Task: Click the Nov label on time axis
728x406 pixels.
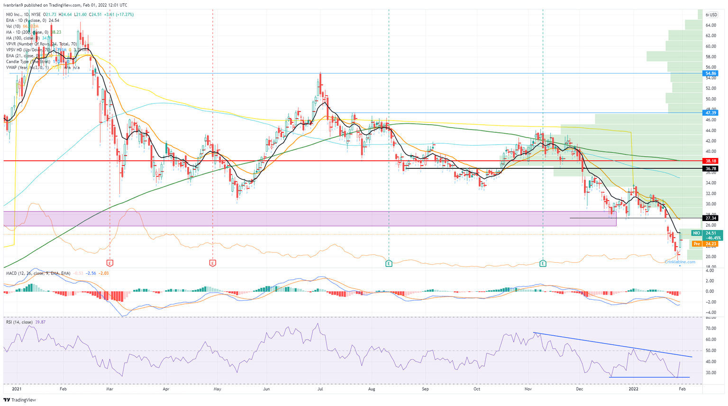Action: (x=528, y=389)
